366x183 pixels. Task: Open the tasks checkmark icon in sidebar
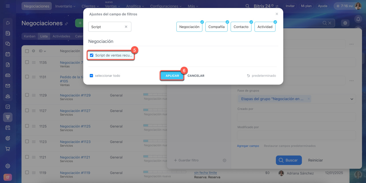[x=8, y=107]
